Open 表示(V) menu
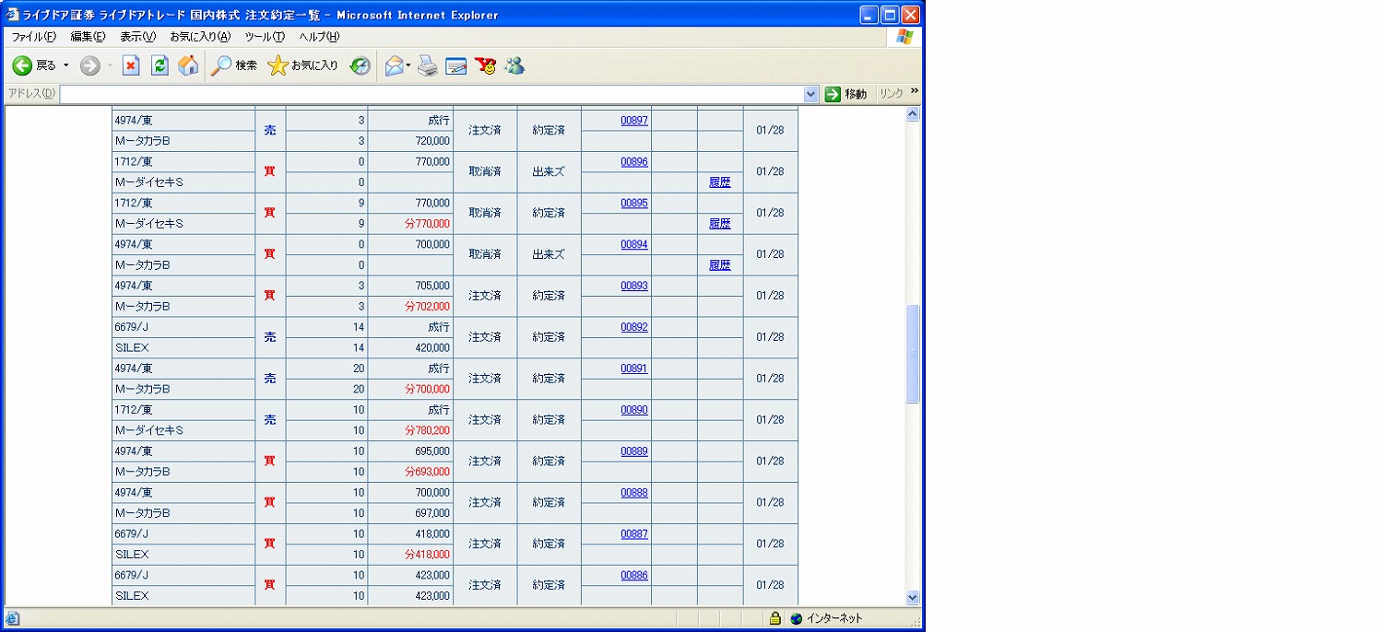This screenshot has height=632, width=1383. (x=137, y=37)
